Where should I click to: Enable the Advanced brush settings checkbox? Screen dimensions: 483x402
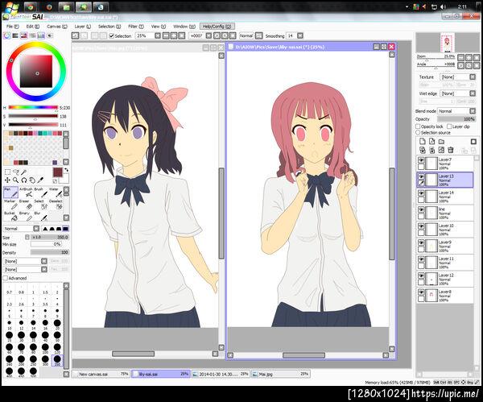6,278
